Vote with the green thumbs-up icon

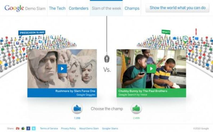(x=136, y=108)
